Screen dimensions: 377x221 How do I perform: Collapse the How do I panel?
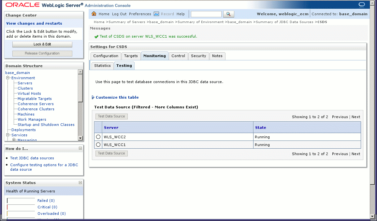(80, 148)
